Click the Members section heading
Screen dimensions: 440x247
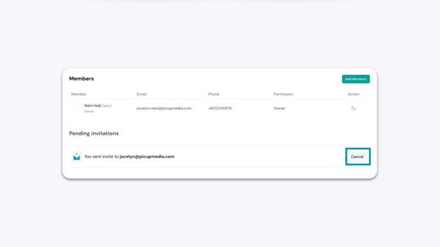point(81,79)
